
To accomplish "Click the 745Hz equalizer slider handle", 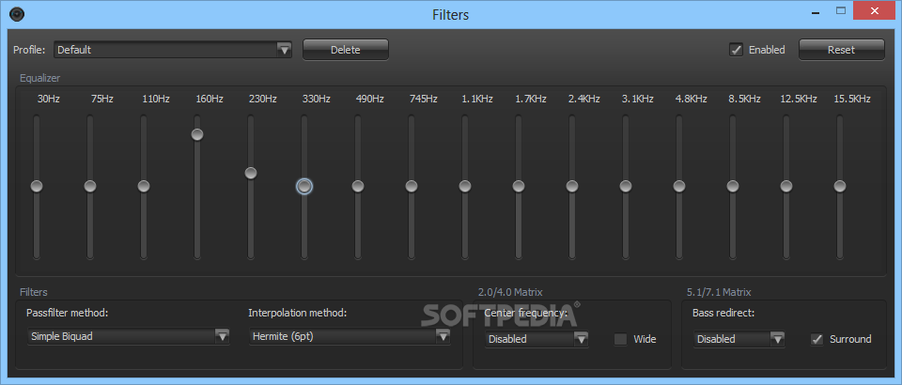I will click(x=412, y=186).
